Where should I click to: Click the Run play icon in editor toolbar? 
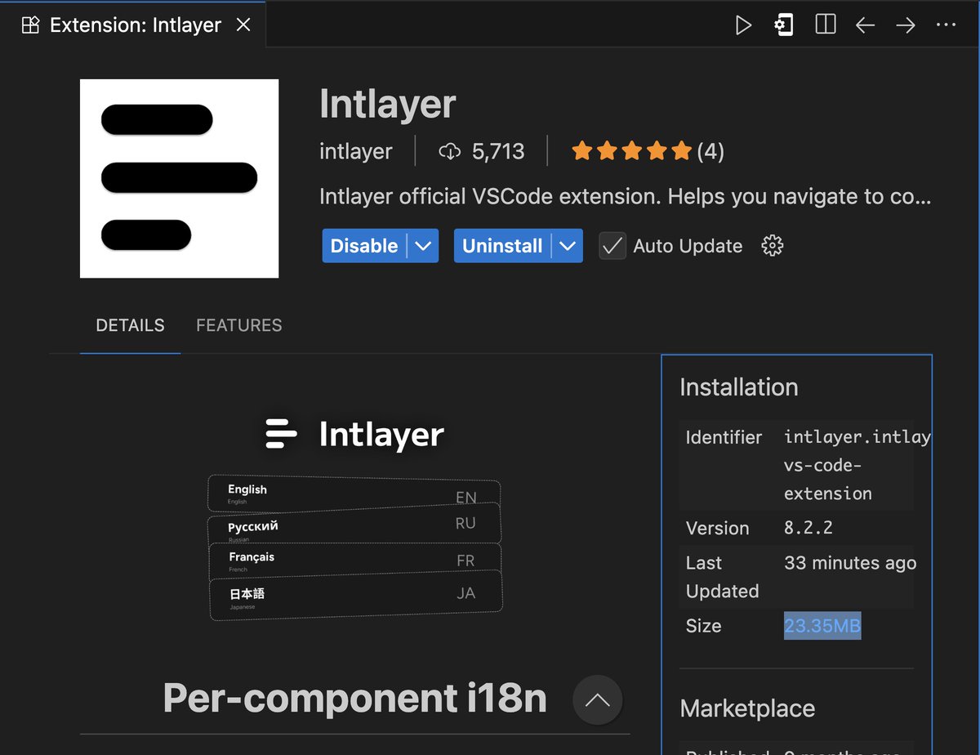(743, 25)
